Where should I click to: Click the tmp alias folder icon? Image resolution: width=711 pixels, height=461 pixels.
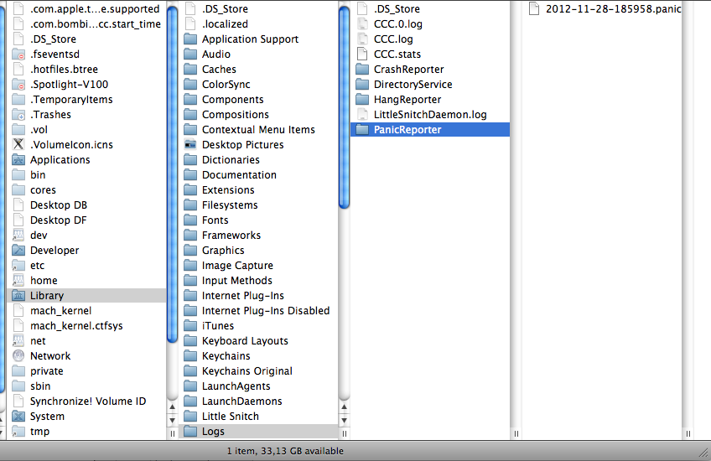(x=18, y=431)
